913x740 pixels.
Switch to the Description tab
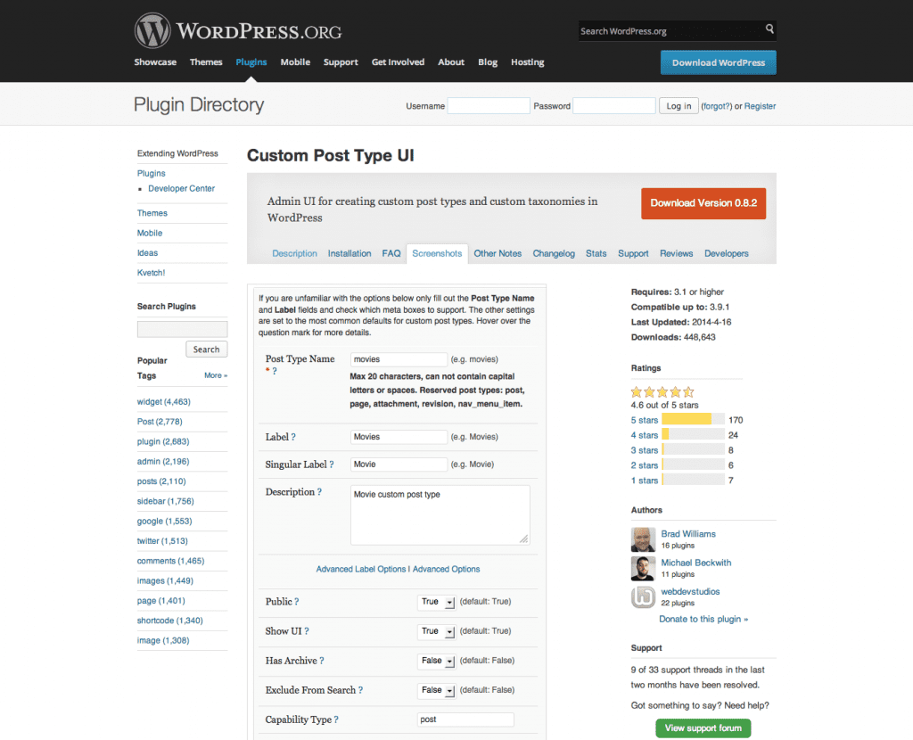pos(294,254)
